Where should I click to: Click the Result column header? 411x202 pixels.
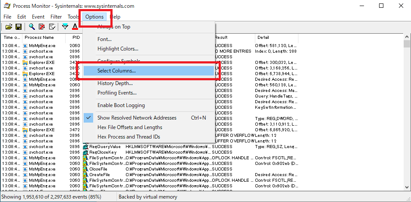[x=234, y=38]
